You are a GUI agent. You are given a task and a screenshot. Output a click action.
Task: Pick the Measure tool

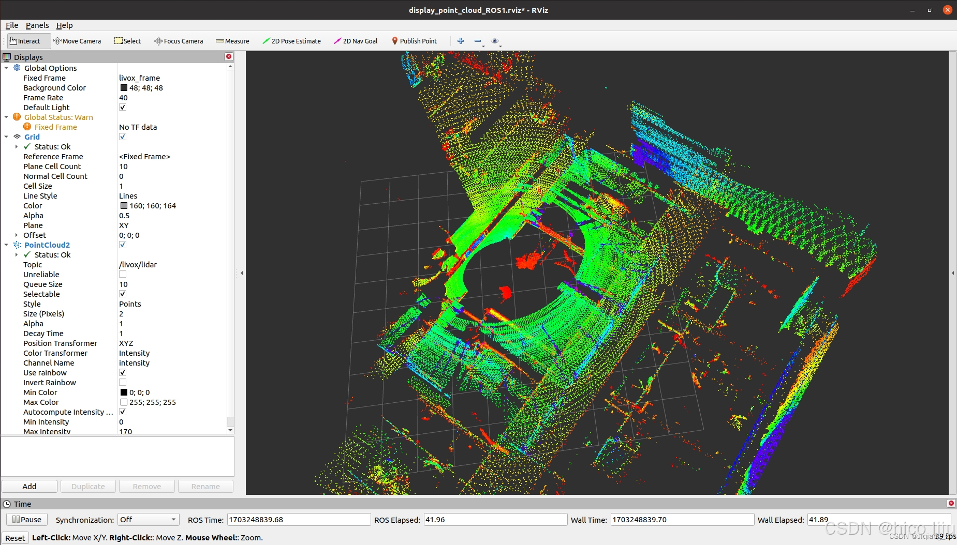(x=232, y=41)
